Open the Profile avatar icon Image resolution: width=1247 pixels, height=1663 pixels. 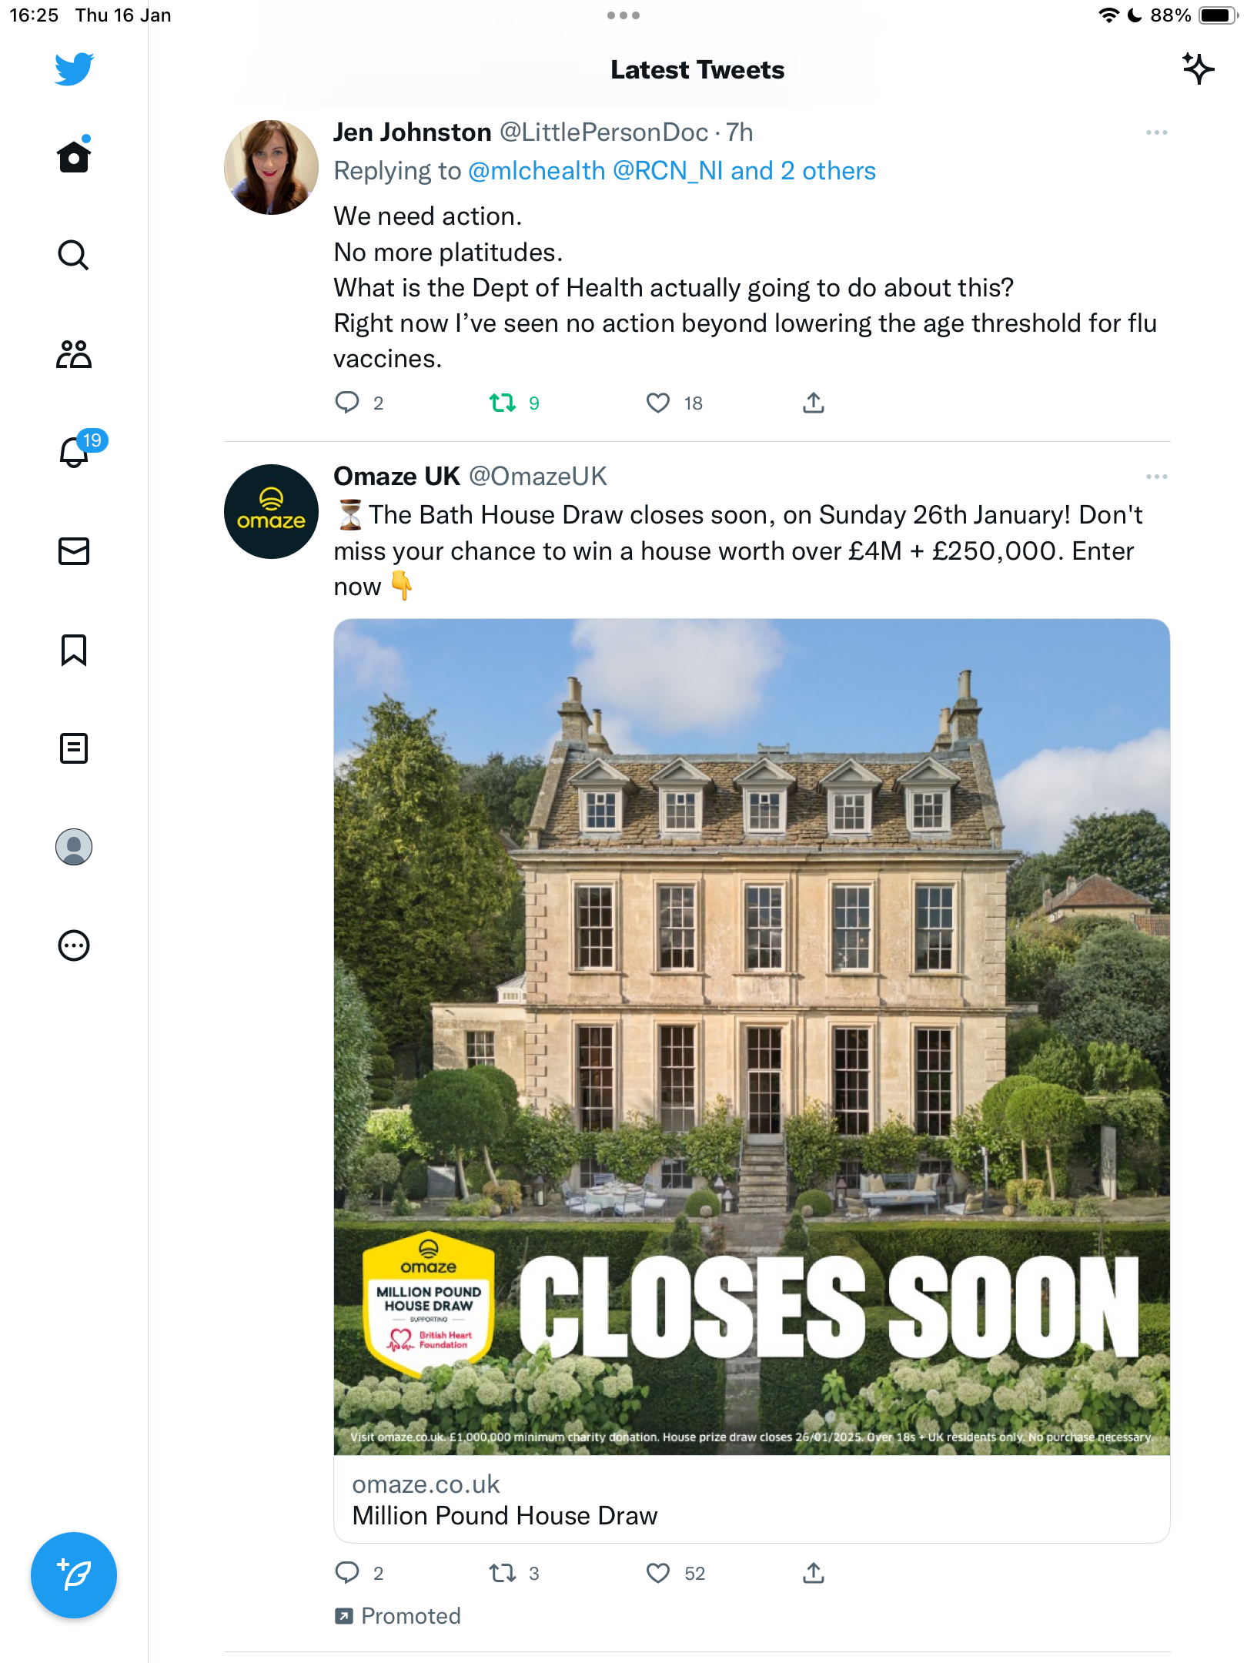click(74, 847)
